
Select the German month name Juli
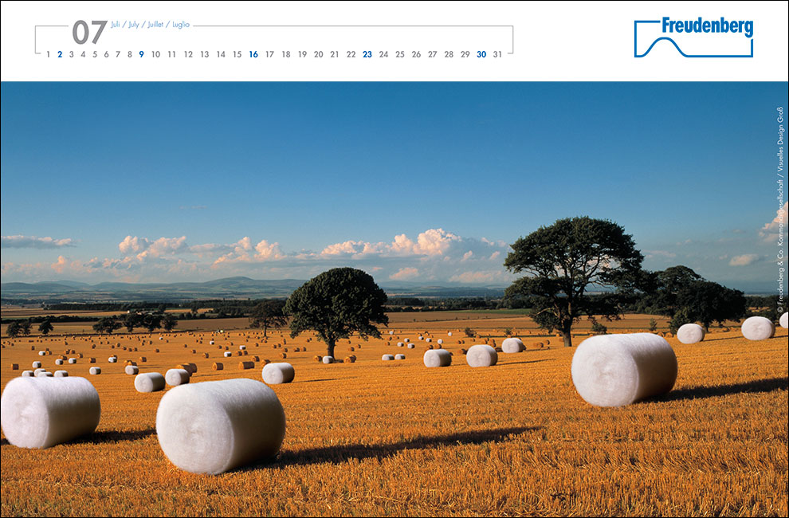(x=117, y=25)
